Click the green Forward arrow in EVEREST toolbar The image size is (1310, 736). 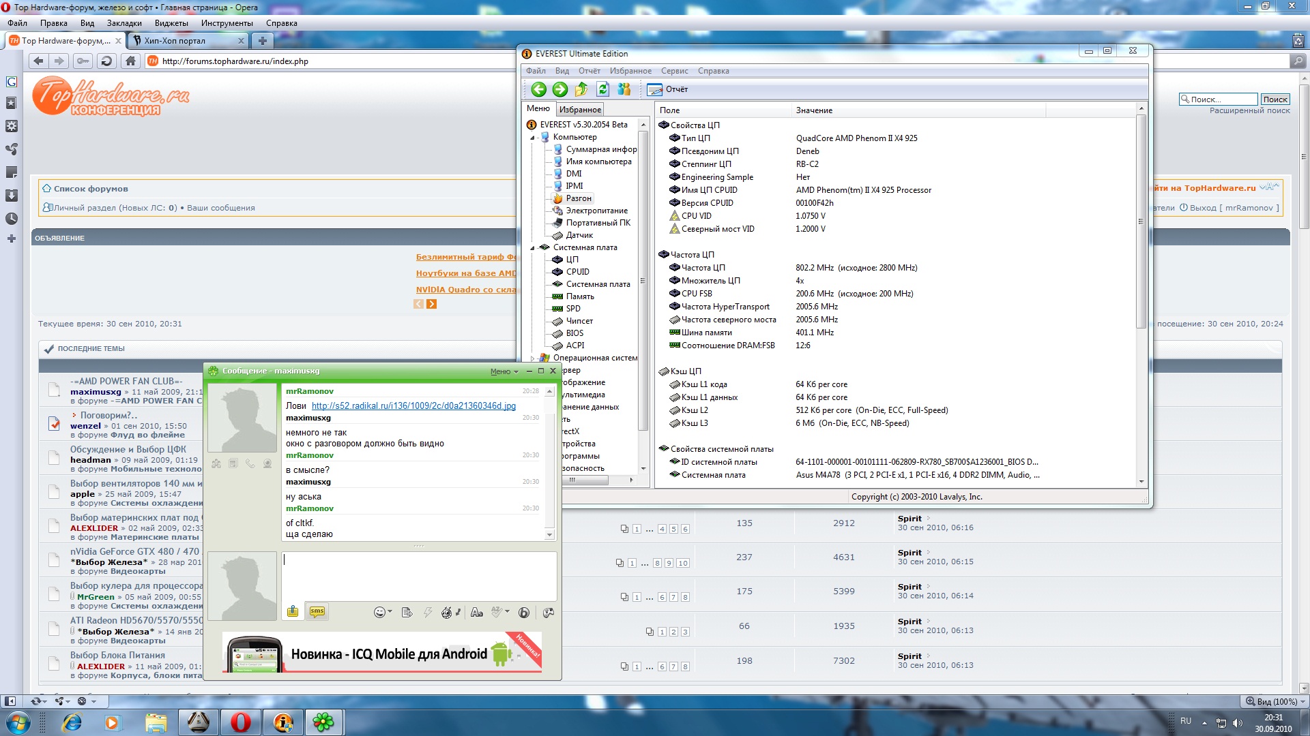(560, 89)
